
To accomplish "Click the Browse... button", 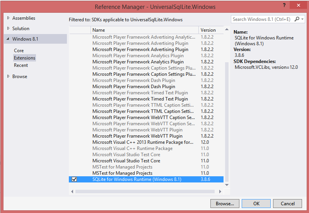I will point(225,204).
